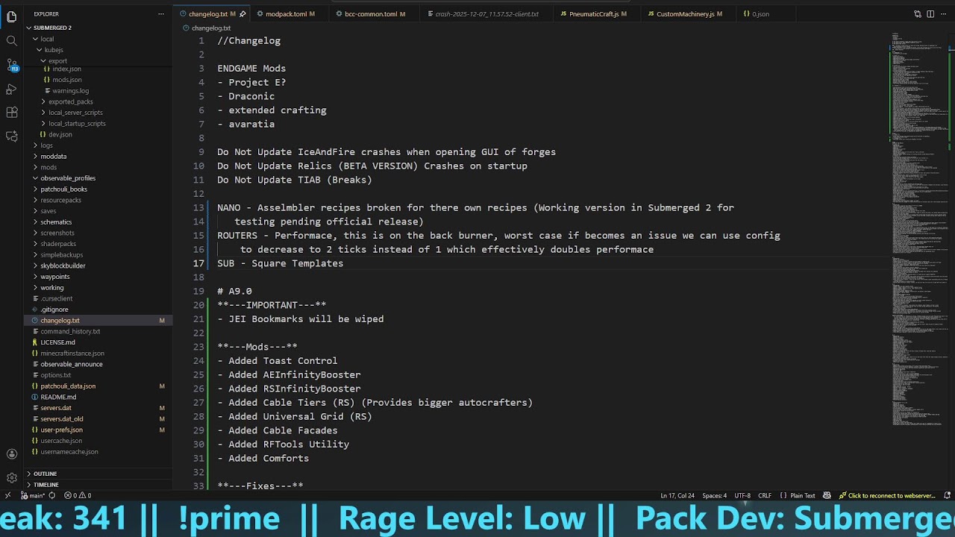
Task: Click line number 19 in gutter
Action: 198,291
